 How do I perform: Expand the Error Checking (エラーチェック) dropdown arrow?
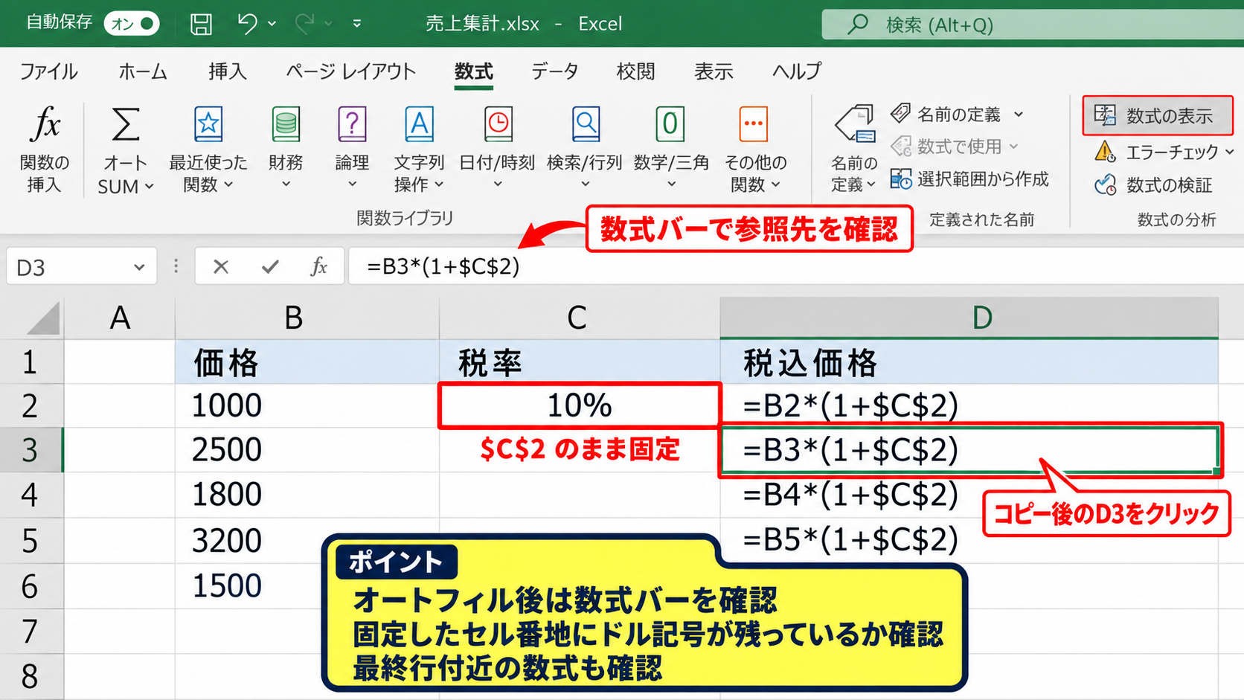(1229, 152)
